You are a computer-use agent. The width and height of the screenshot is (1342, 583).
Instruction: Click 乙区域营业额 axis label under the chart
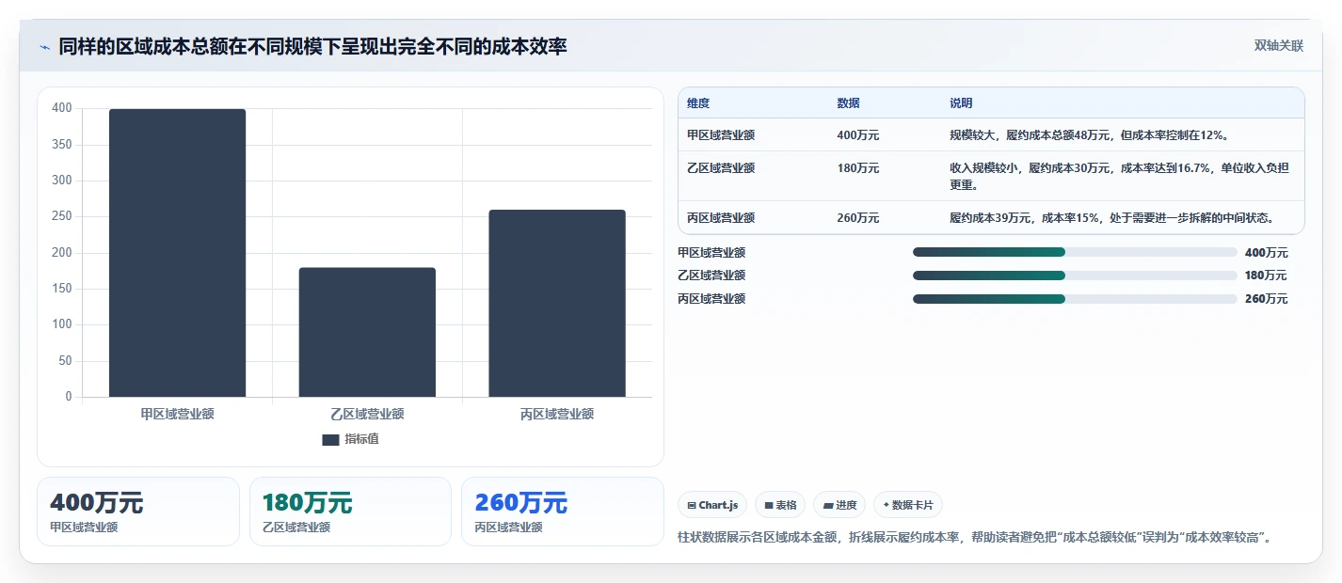(367, 414)
